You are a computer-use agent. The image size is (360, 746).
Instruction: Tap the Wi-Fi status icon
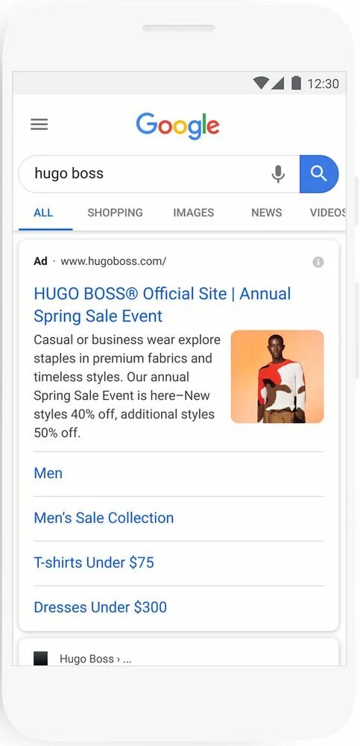(261, 84)
